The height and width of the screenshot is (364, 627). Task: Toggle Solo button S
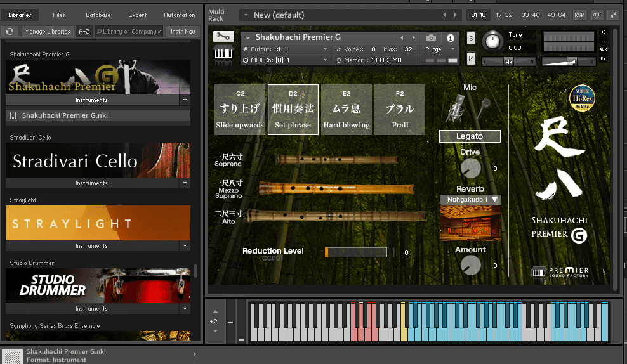[x=471, y=38]
